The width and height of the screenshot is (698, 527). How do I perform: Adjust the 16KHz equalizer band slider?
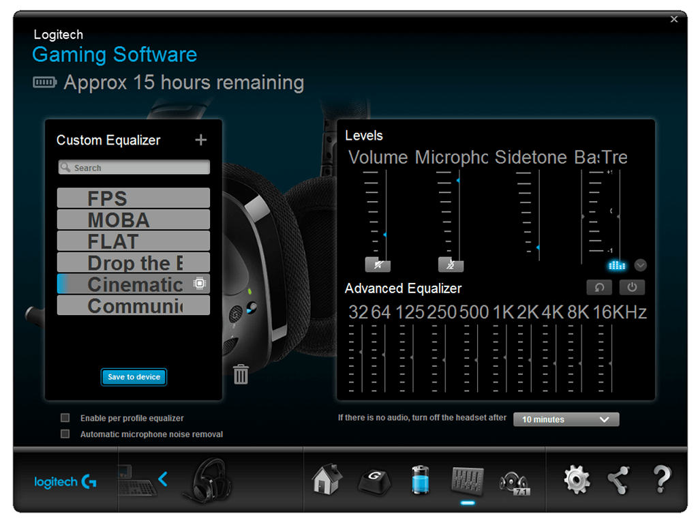click(611, 363)
